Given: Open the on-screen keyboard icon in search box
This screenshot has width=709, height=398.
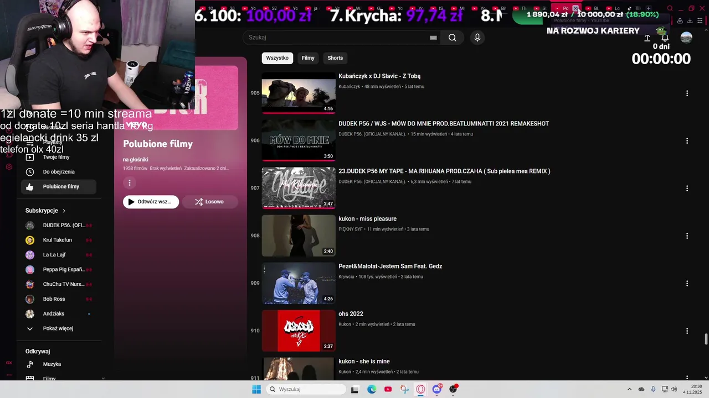Looking at the screenshot, I should pyautogui.click(x=433, y=38).
